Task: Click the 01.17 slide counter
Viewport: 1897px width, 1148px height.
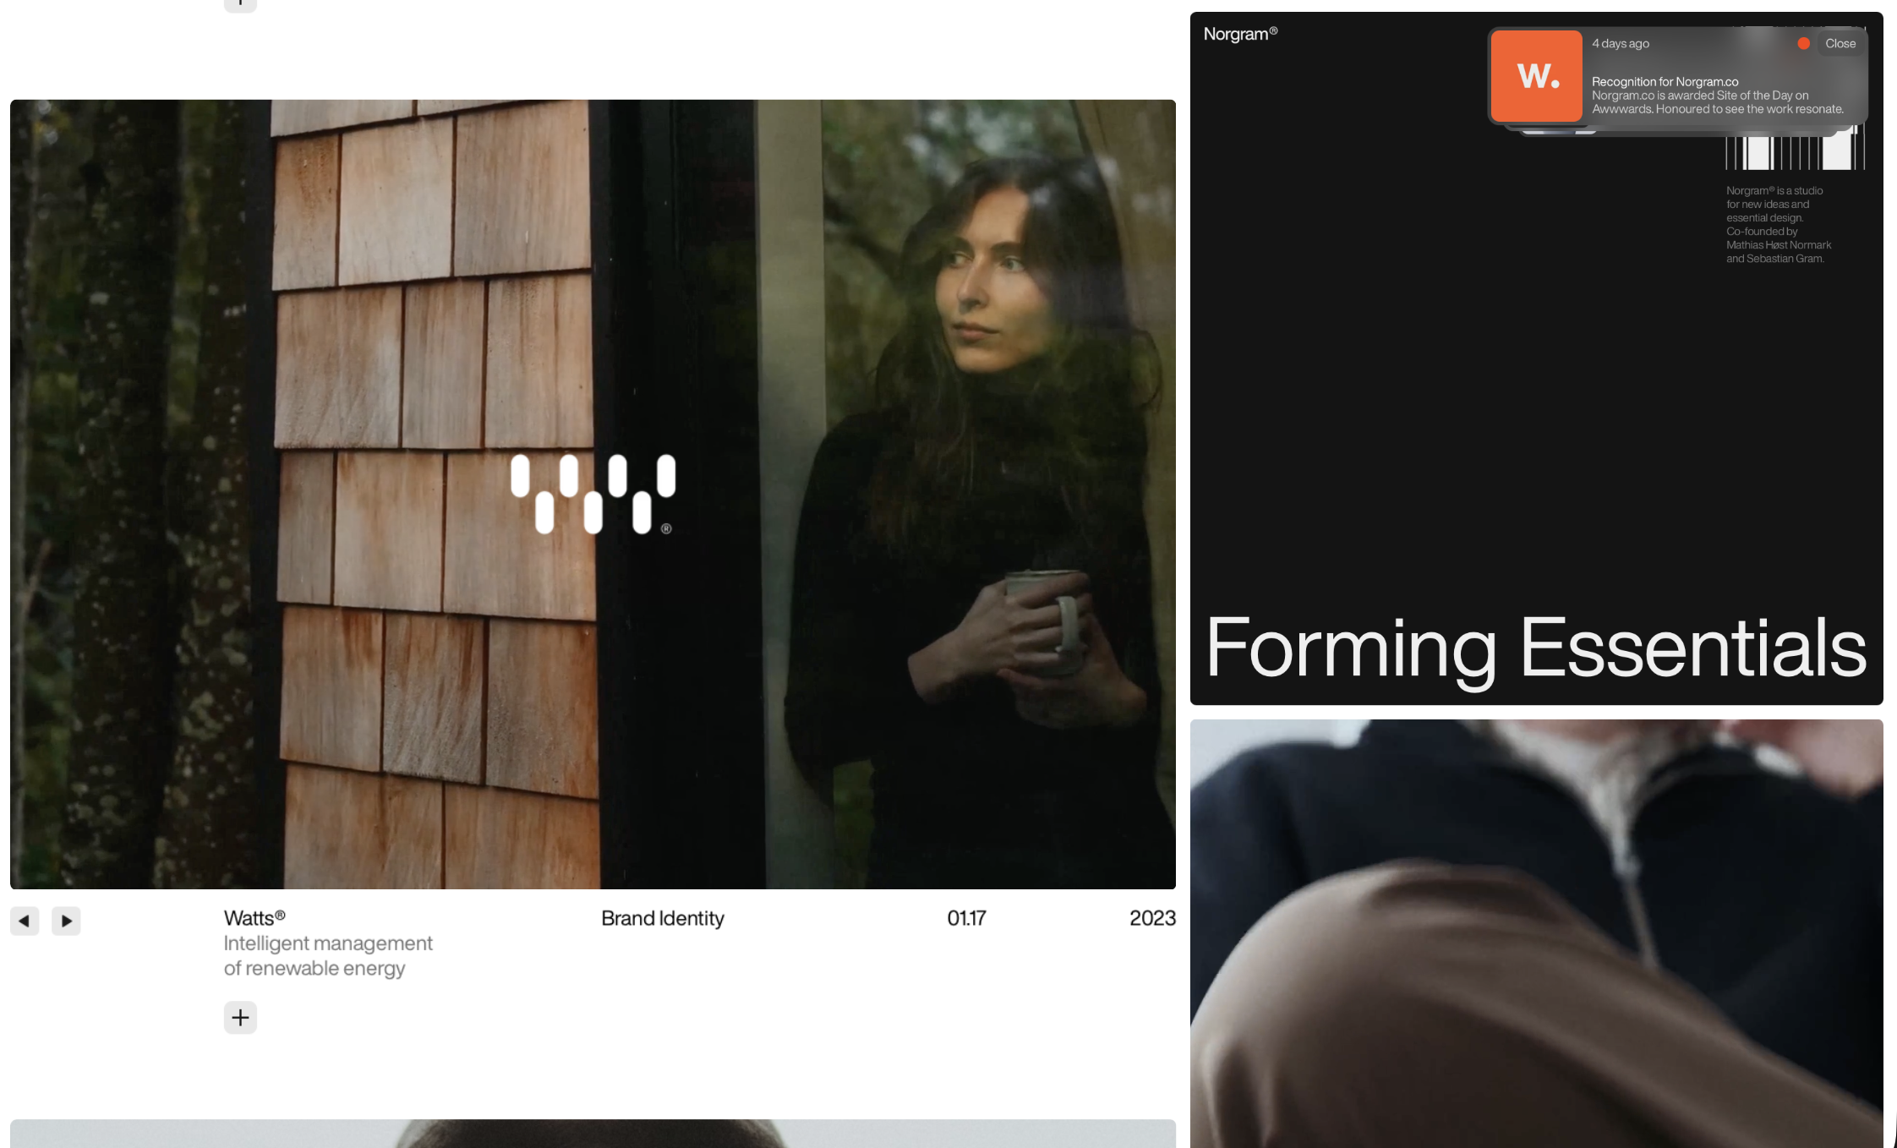Action: pos(966,918)
